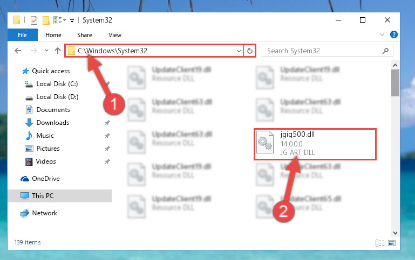
Task: Open the Help question mark icon
Action: point(393,34)
